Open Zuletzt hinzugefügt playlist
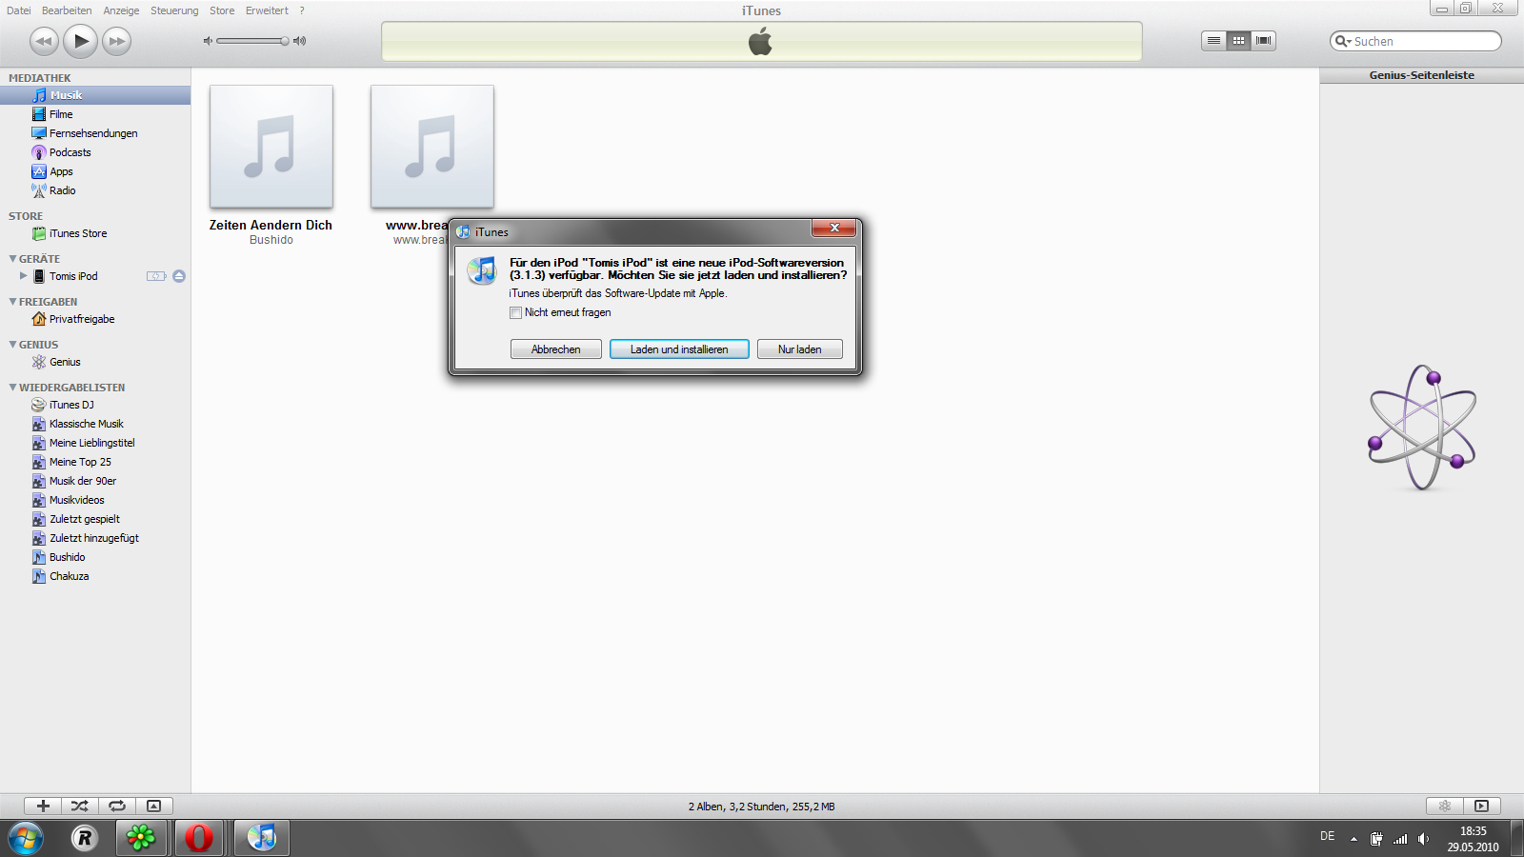This screenshot has width=1524, height=857. pos(95,538)
